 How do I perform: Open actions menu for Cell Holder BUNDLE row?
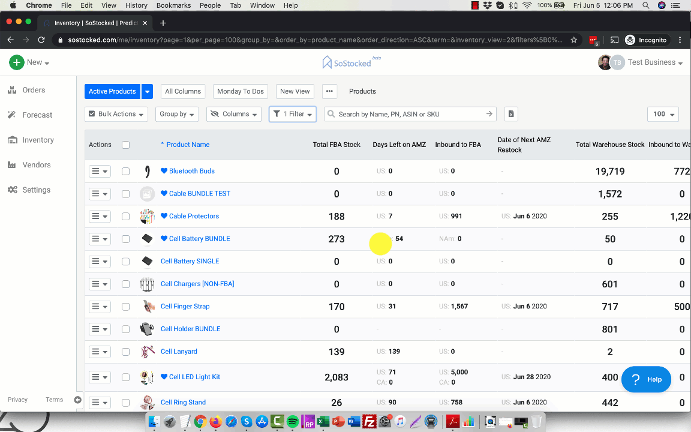point(100,329)
